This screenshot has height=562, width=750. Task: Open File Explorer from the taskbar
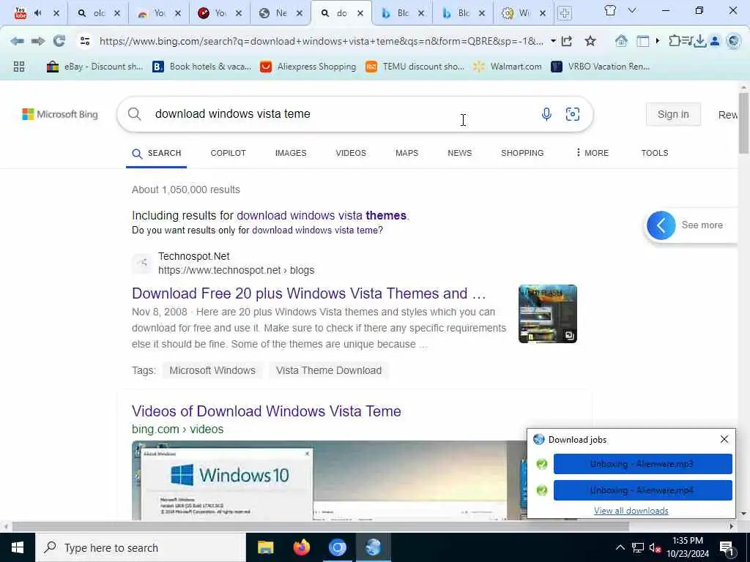[x=265, y=547]
